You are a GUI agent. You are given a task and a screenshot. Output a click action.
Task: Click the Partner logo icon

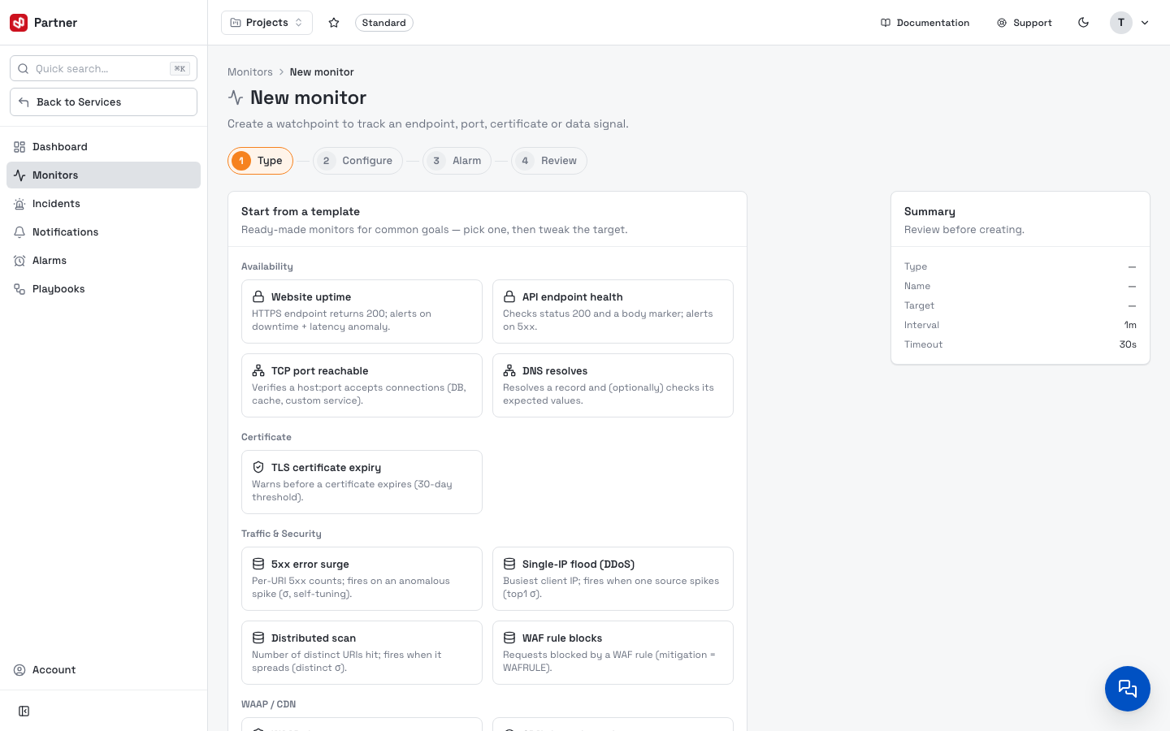coord(19,23)
